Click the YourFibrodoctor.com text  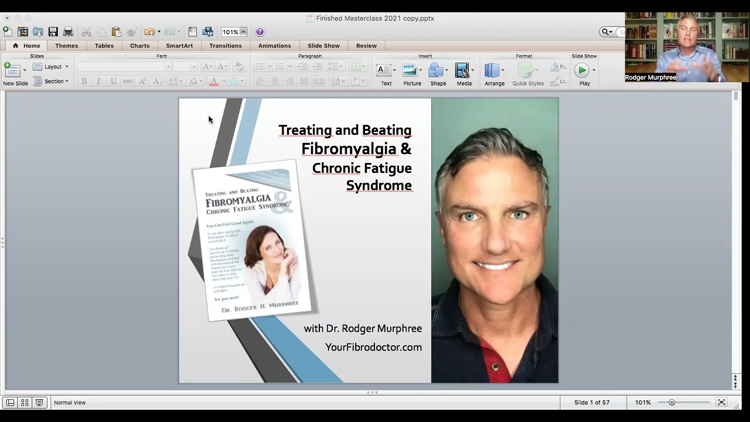pos(373,347)
